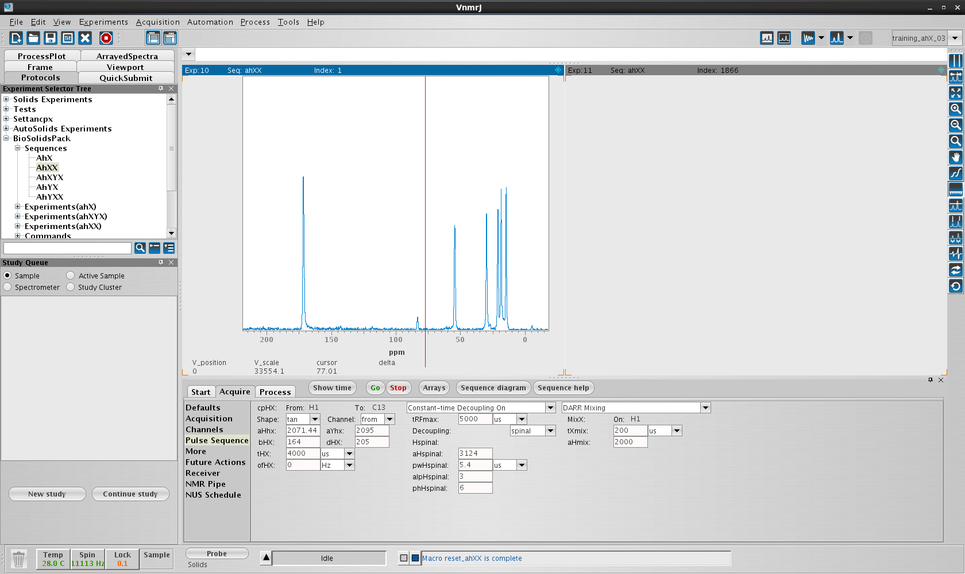
Task: Select the zoom in magnifier tool
Action: [955, 108]
